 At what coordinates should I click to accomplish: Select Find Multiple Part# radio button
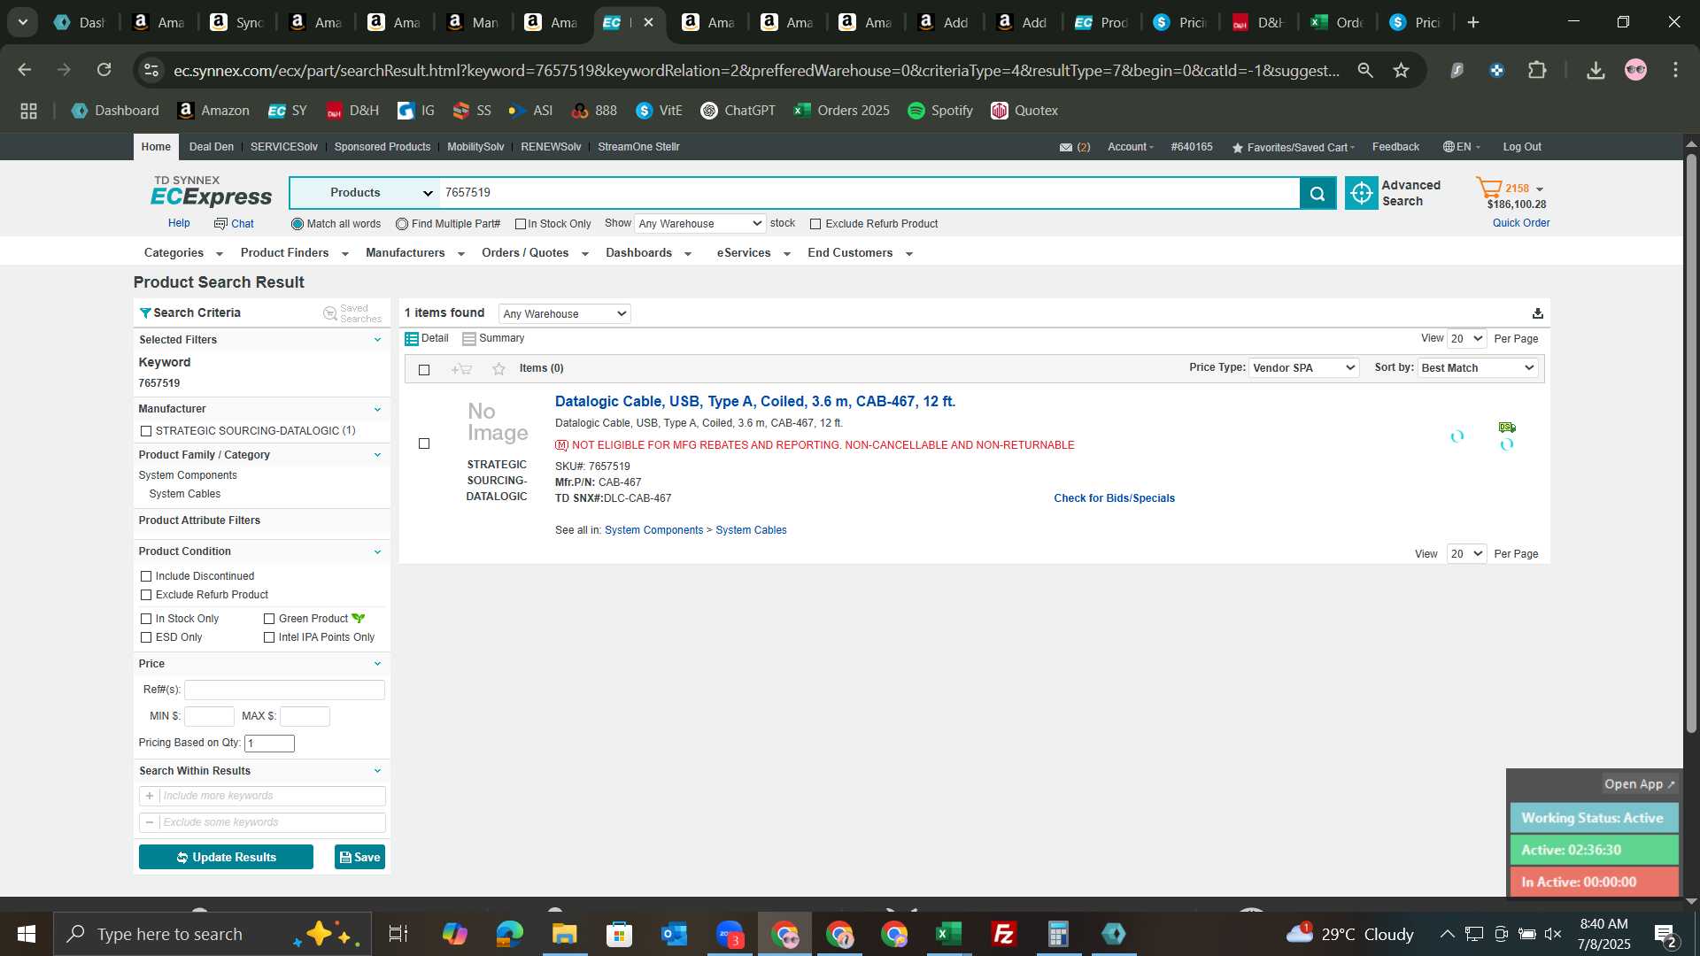(402, 224)
